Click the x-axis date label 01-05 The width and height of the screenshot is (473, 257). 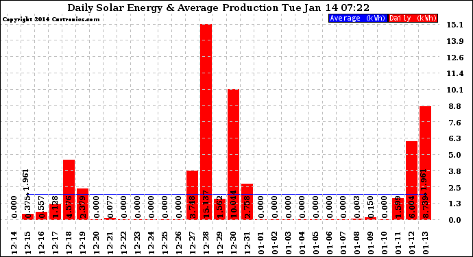[x=316, y=243]
